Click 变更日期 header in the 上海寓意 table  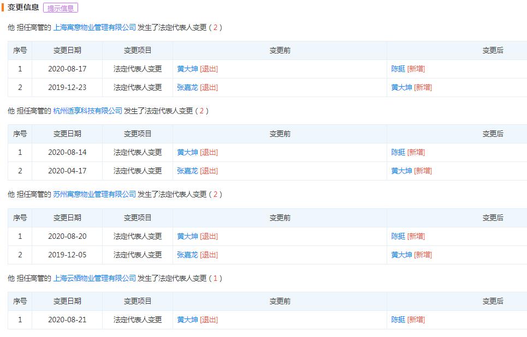(67, 50)
